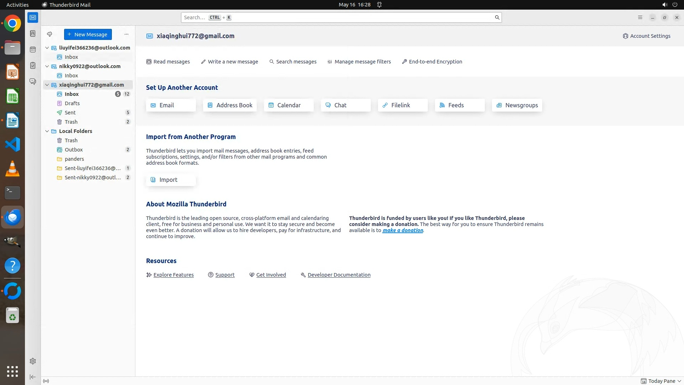Open the Activities overview
684x385 pixels.
17,5
